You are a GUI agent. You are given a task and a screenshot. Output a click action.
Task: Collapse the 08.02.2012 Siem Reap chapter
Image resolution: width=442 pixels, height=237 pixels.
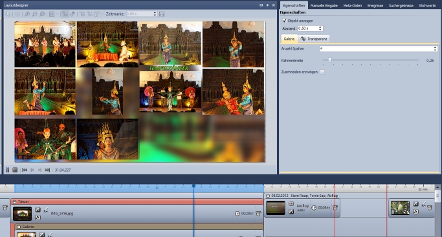tap(268, 196)
